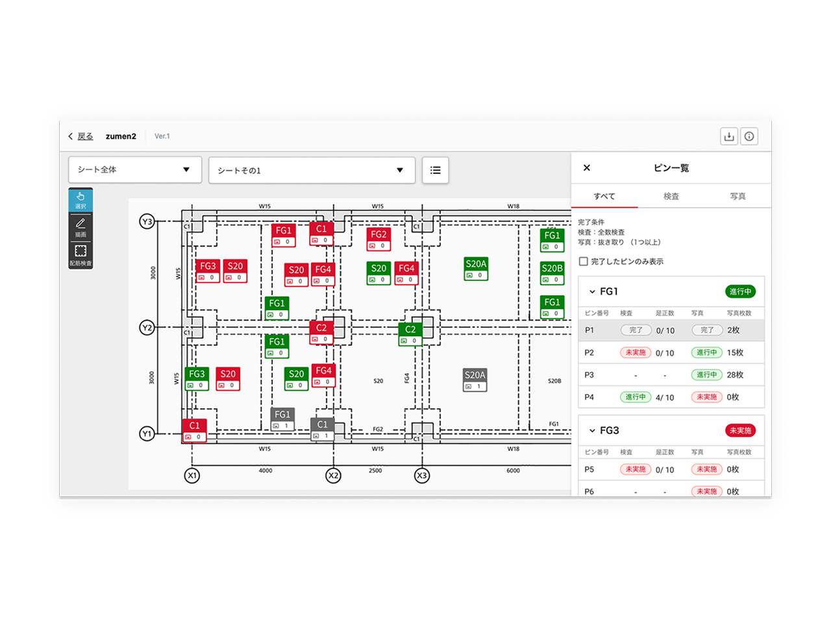Choose the 配筋検査 rebar inspection tool

coord(81,255)
